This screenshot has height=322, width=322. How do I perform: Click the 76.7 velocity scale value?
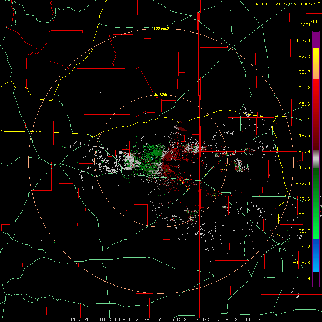click(304, 72)
